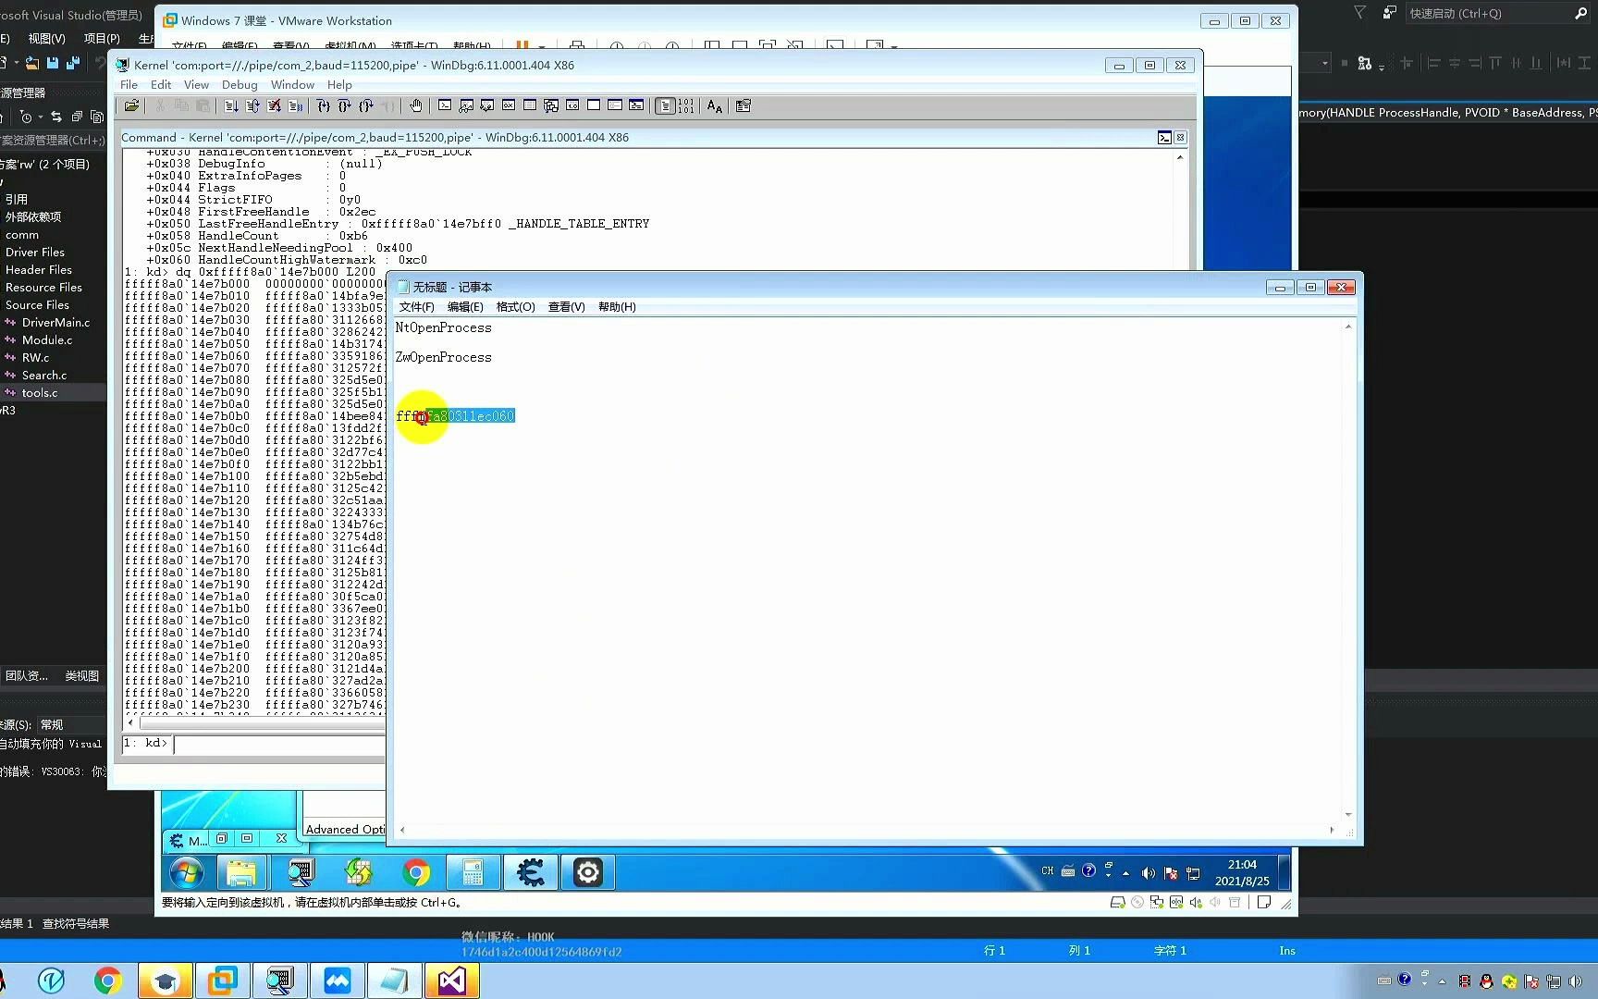Viewport: 1598px width, 999px height.
Task: Select DriverMain.c in Visual Studio solution tree
Action: coord(55,323)
